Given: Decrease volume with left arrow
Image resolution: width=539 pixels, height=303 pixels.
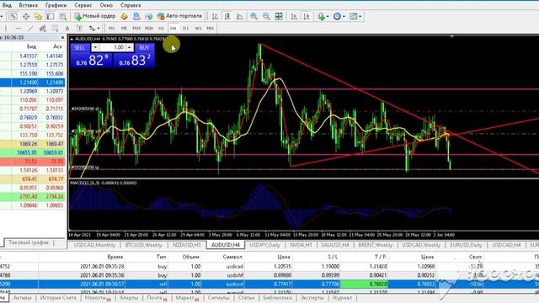Looking at the screenshot, I should (95, 47).
